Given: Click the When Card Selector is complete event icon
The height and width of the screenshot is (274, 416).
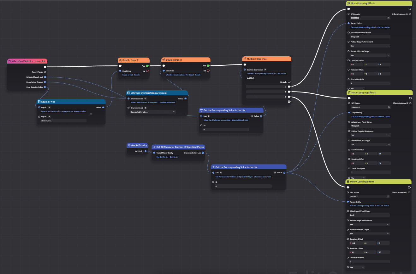Looking at the screenshot, I should [x=10, y=61].
